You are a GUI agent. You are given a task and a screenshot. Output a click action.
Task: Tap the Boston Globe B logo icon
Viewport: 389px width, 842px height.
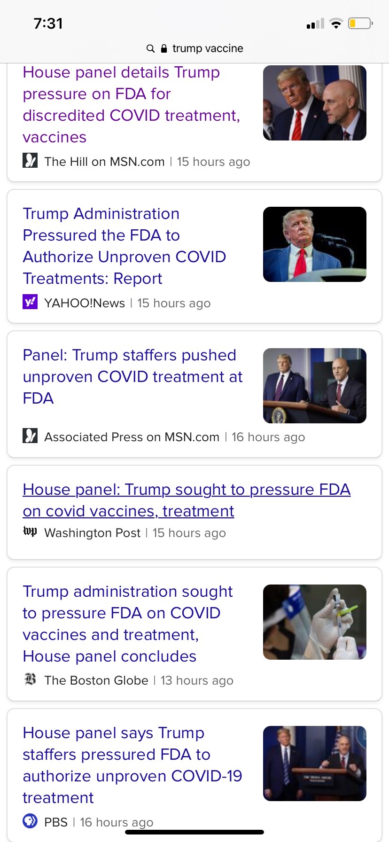point(30,679)
